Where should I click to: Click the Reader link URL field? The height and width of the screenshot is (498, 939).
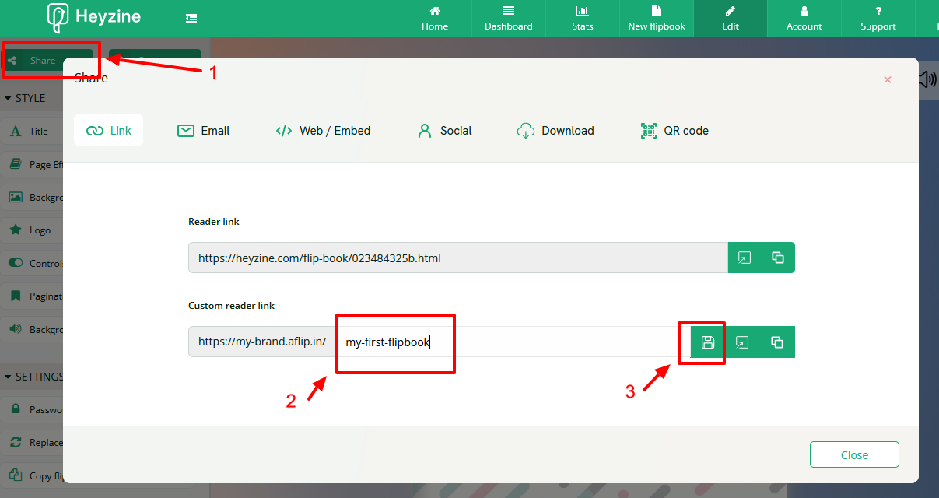[458, 258]
